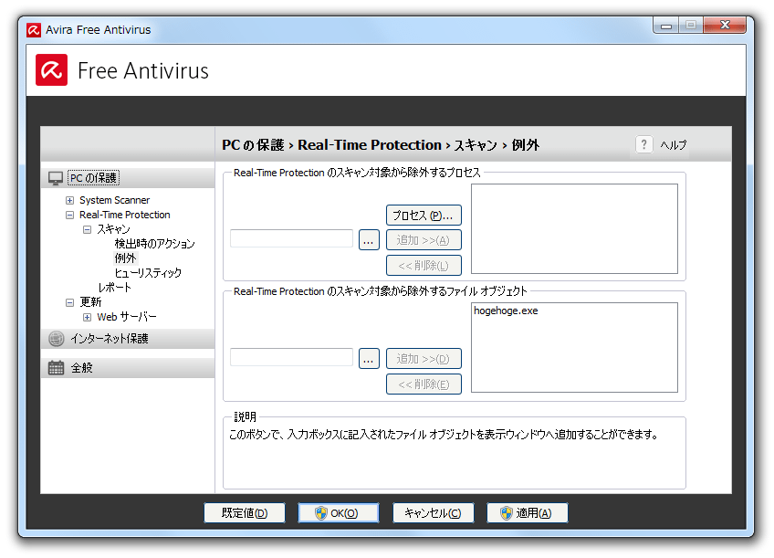Viewport: 774px width, 558px height.
Task: Collapse the 更新 tree node
Action: [69, 302]
